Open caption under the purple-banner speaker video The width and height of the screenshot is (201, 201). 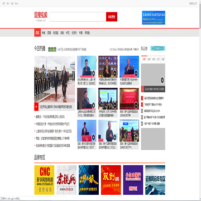point(108,81)
